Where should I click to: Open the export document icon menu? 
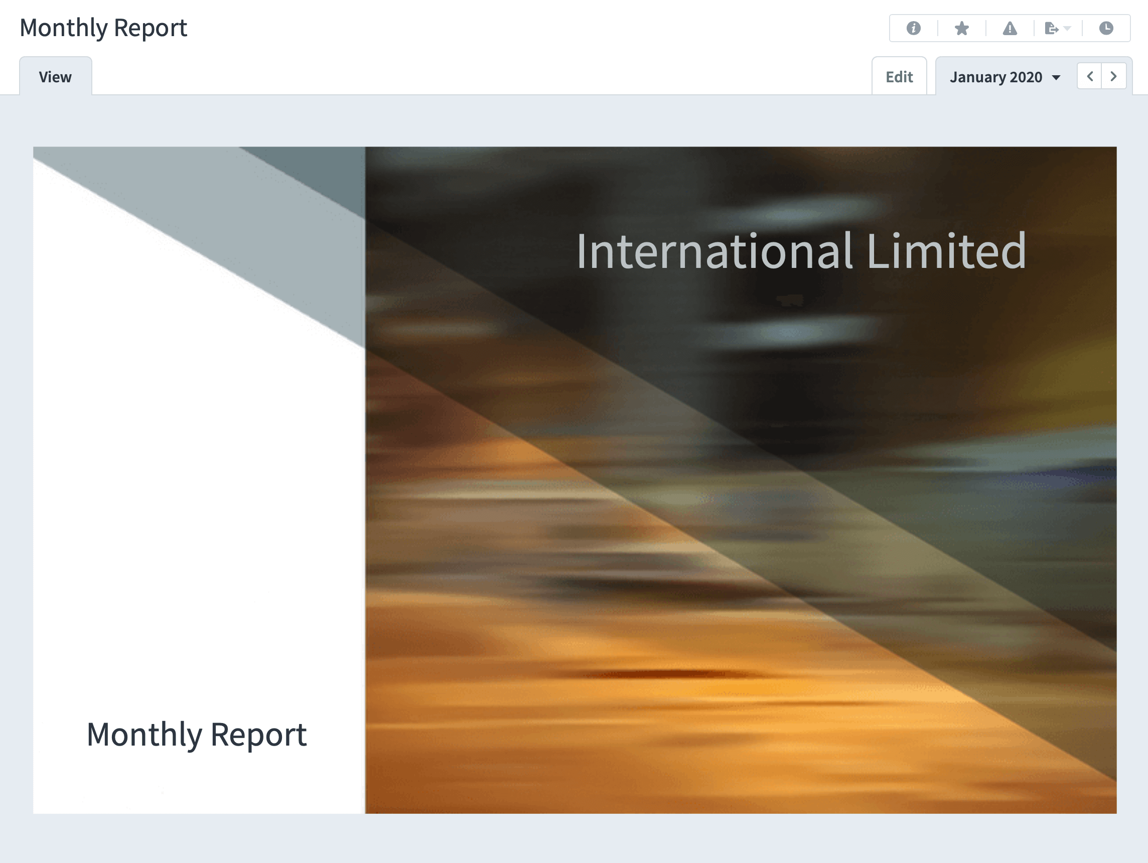pos(1058,28)
